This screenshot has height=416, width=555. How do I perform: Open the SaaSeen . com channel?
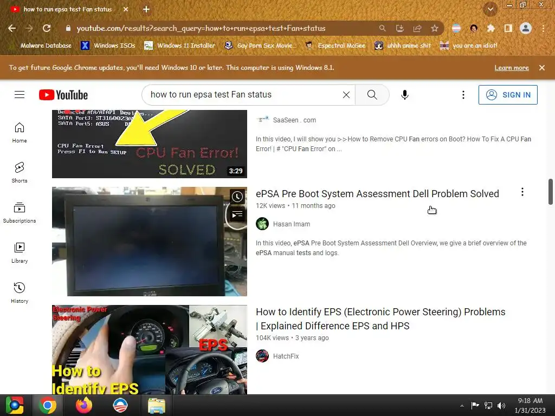[x=294, y=120]
